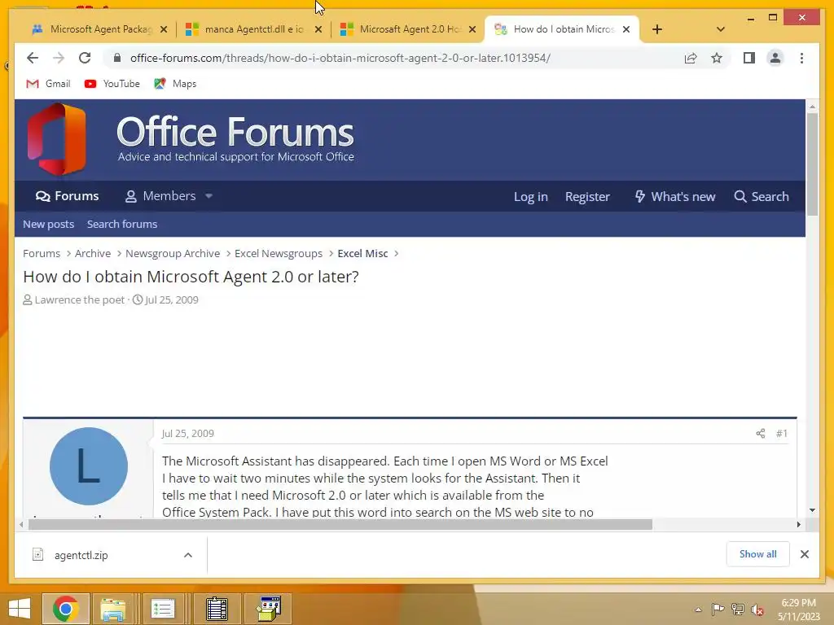Image resolution: width=834 pixels, height=625 pixels.
Task: Open the Windows Start button
Action: pos(20,609)
